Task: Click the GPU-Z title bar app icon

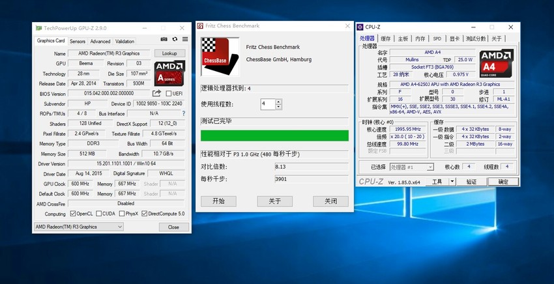Action: pos(38,28)
